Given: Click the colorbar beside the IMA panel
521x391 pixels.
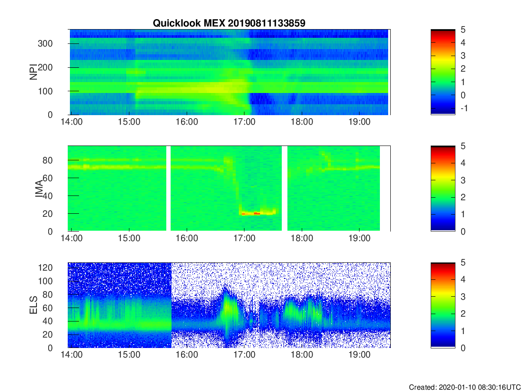Looking at the screenshot, I should [443, 189].
